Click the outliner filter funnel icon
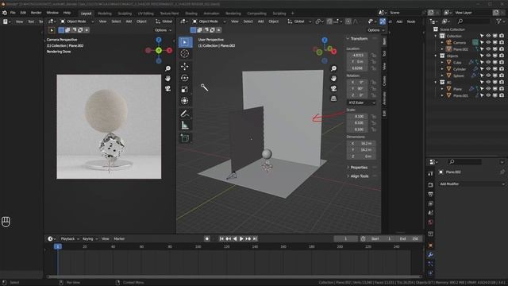 499,21
